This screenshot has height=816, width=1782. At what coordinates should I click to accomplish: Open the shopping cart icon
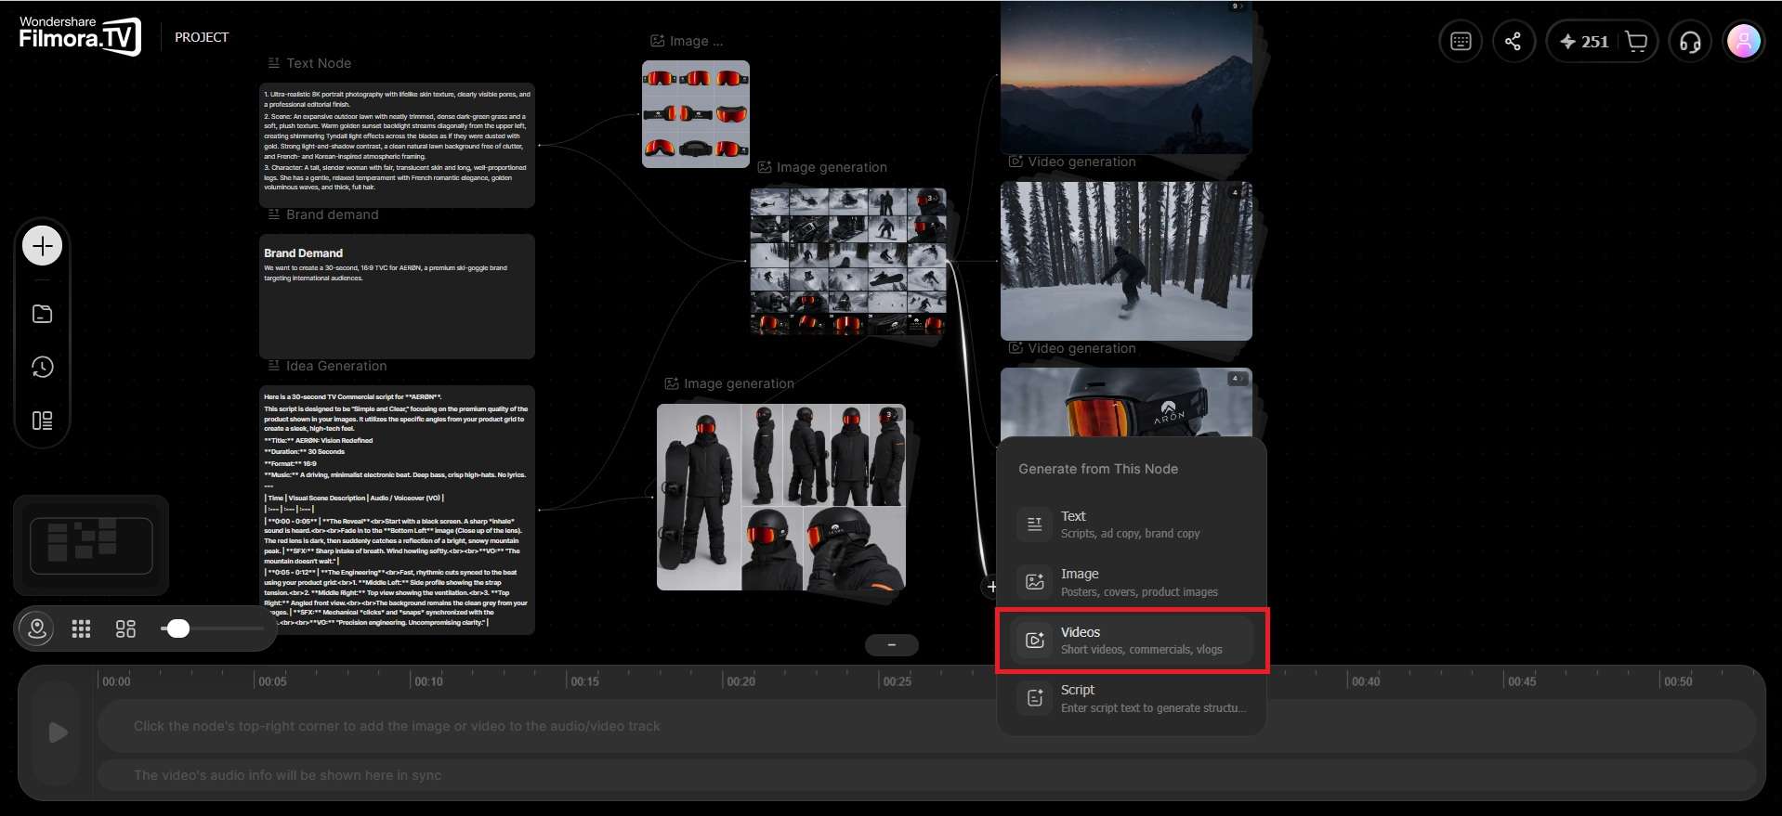1637,42
